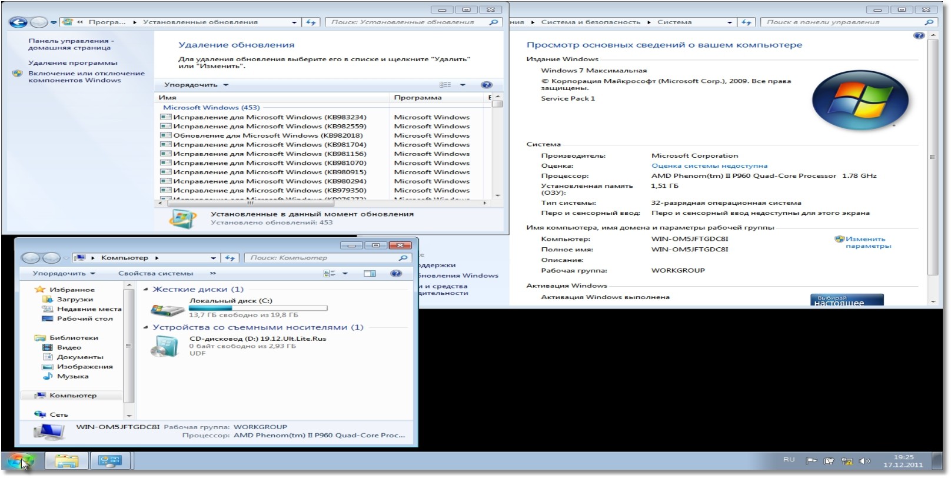
Task: Expand address dropdown in System window
Action: 730,22
